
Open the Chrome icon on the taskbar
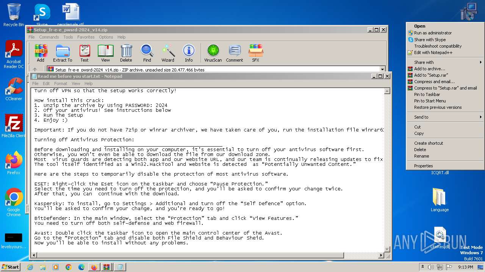[x=68, y=267]
